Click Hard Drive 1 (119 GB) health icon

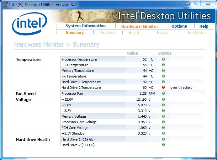coord(163,139)
